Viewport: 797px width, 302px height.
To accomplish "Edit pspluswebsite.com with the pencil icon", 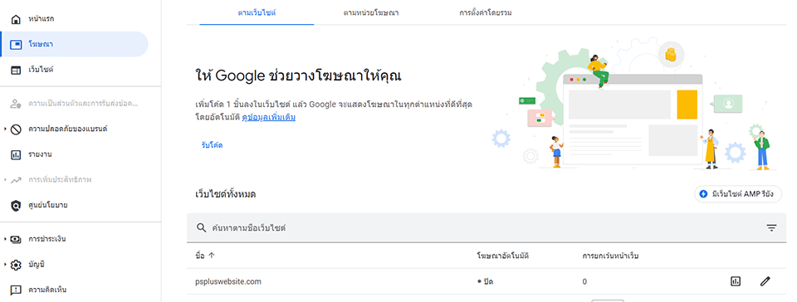I will pyautogui.click(x=765, y=281).
